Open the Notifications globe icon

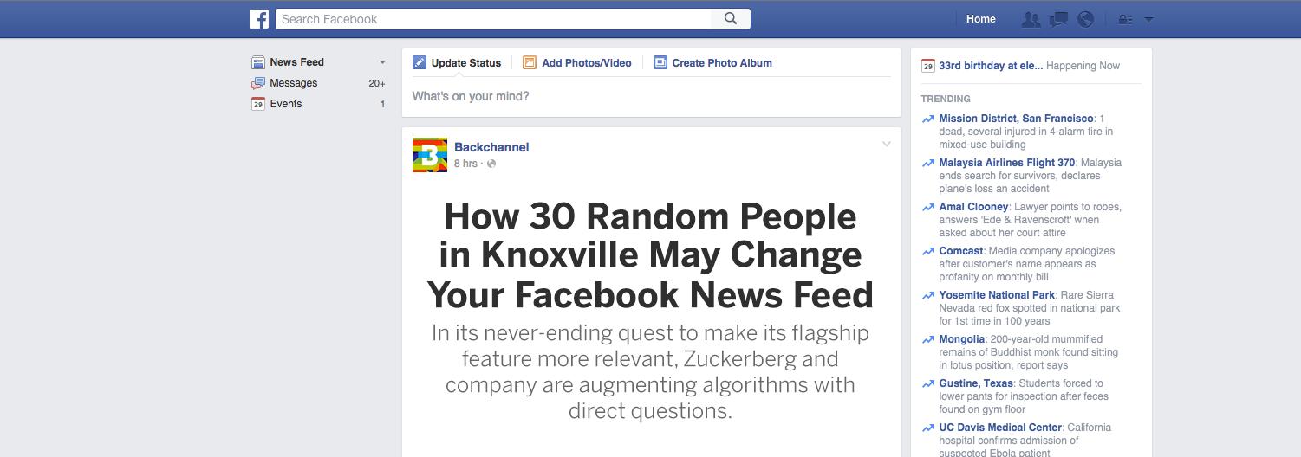tap(1085, 19)
